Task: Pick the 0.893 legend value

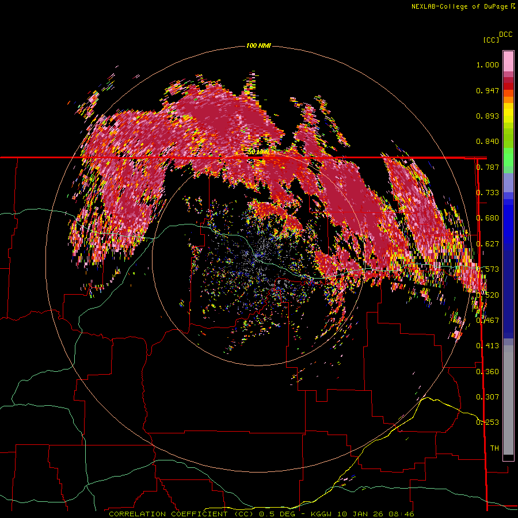Action: click(x=487, y=116)
